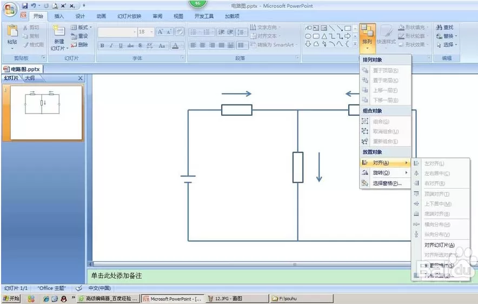Select slide 1 thumbnail
This screenshot has width=478, height=304.
pyautogui.click(x=47, y=113)
